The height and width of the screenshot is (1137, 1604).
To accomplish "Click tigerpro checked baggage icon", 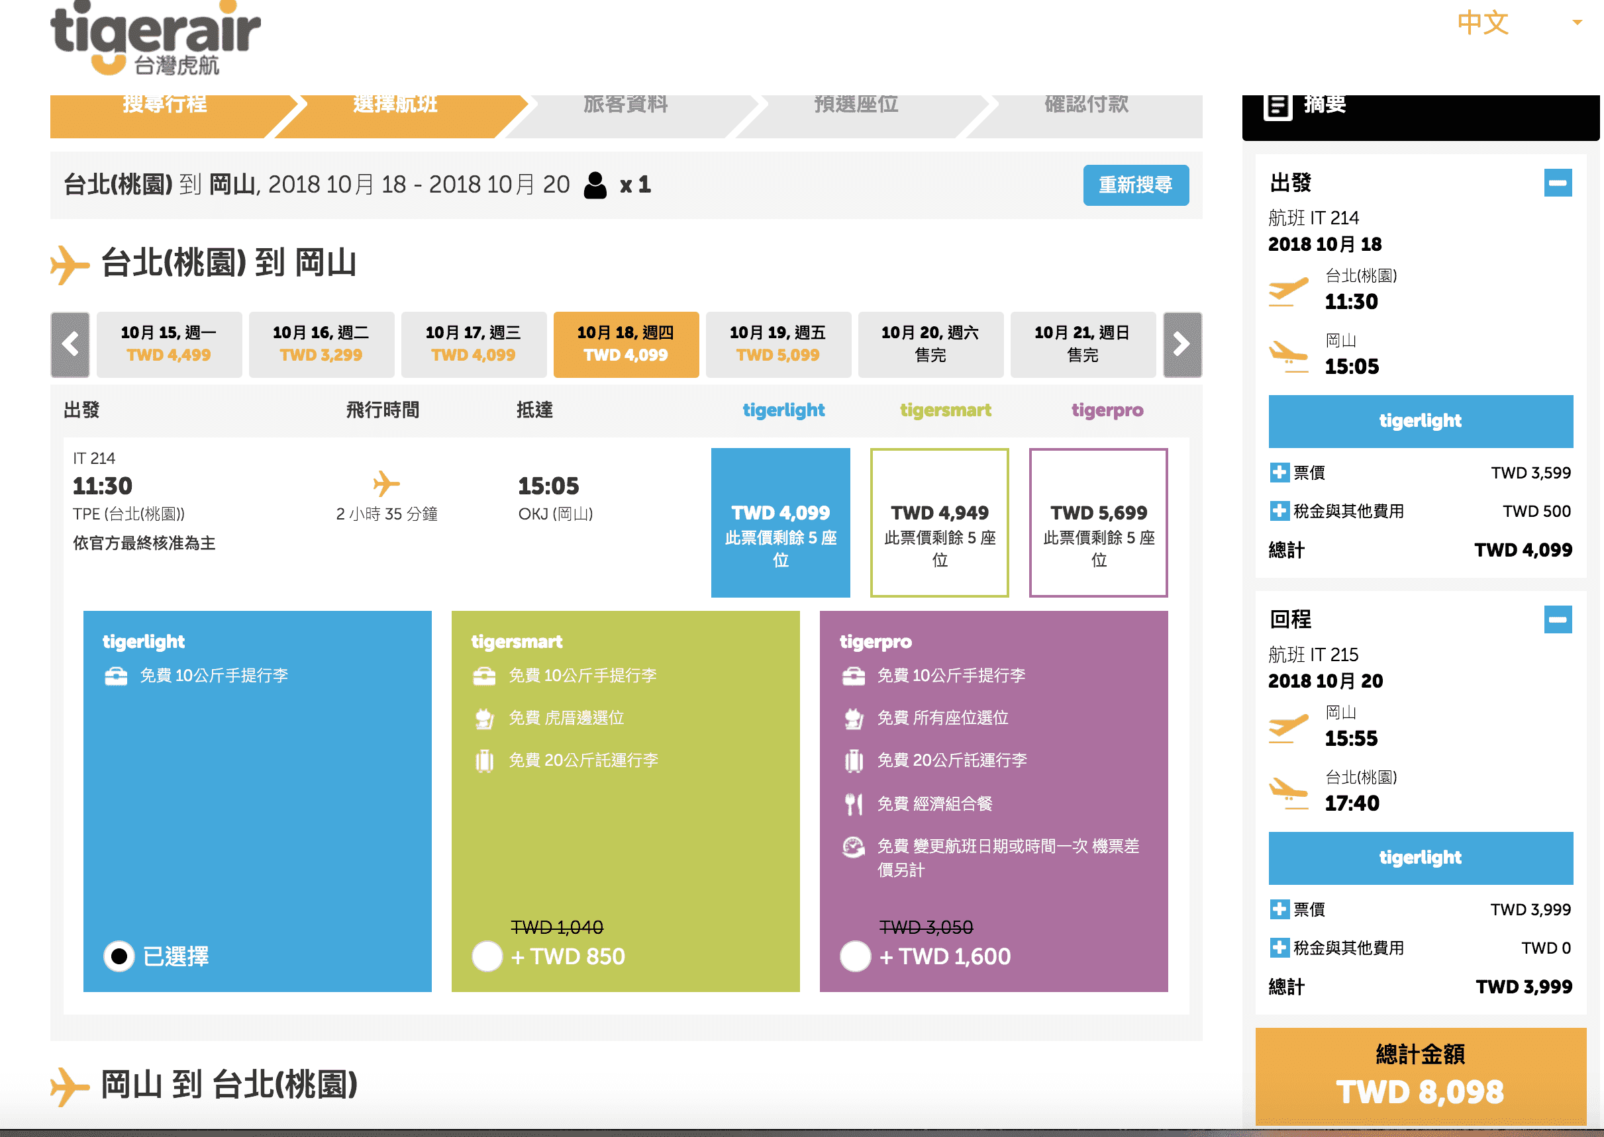I will click(853, 760).
